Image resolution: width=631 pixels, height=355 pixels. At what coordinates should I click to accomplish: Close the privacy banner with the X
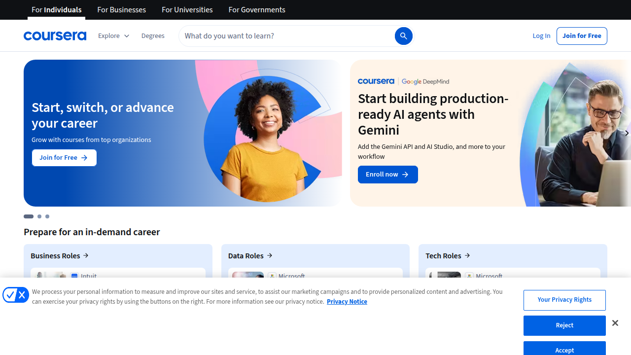coord(615,323)
